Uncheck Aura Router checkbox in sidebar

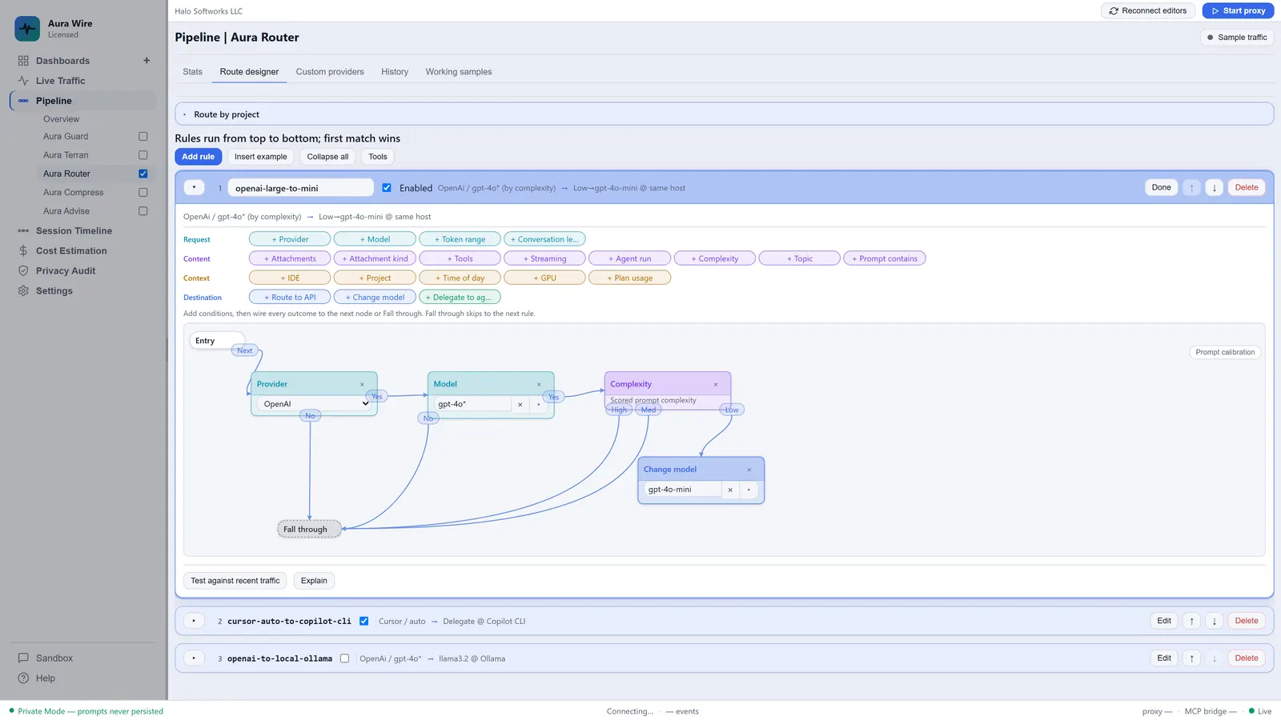[x=143, y=174]
